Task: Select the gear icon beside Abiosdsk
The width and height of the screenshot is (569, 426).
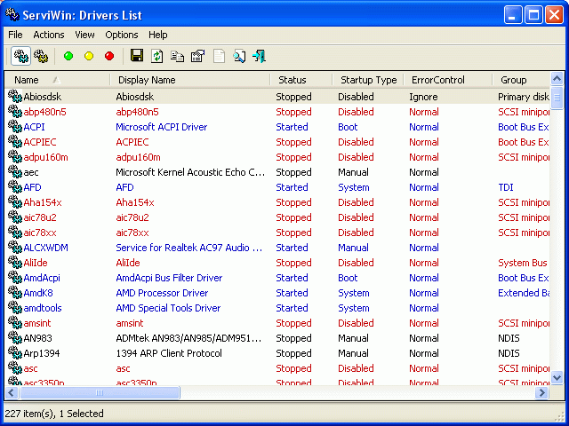Action: pyautogui.click(x=15, y=97)
